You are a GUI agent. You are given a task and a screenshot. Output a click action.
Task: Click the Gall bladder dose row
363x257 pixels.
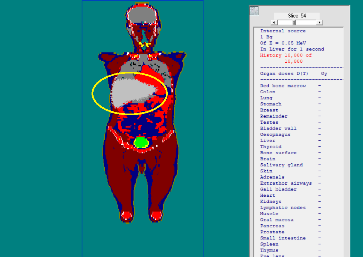point(278,189)
